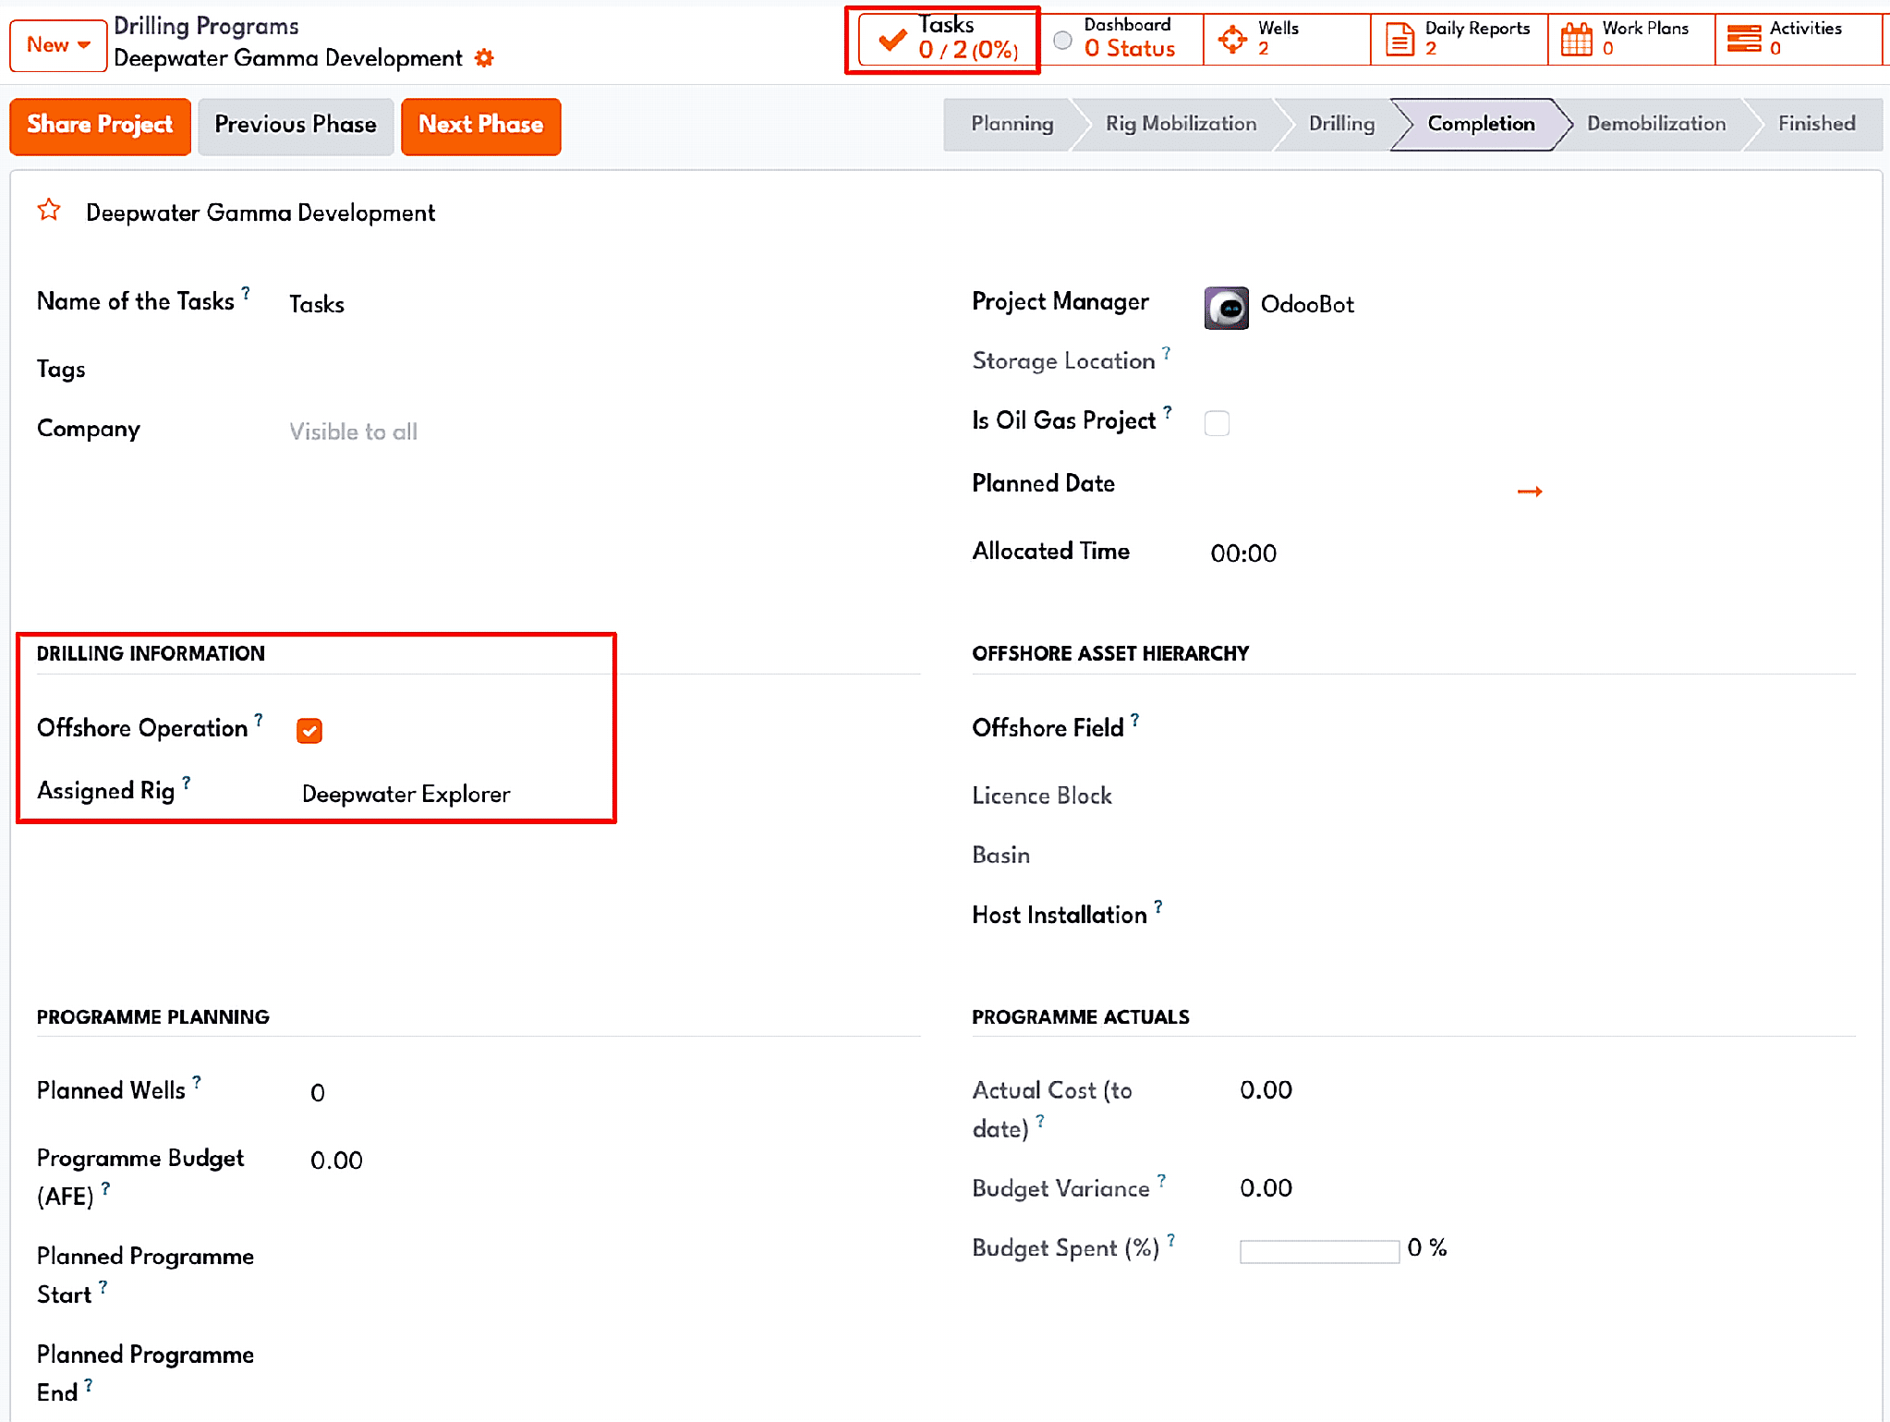Switch to the Rig Mobilization stage
The width and height of the screenshot is (1890, 1422).
(1181, 124)
